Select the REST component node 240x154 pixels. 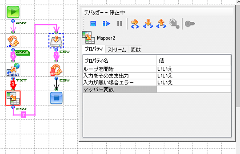[x=13, y=69]
